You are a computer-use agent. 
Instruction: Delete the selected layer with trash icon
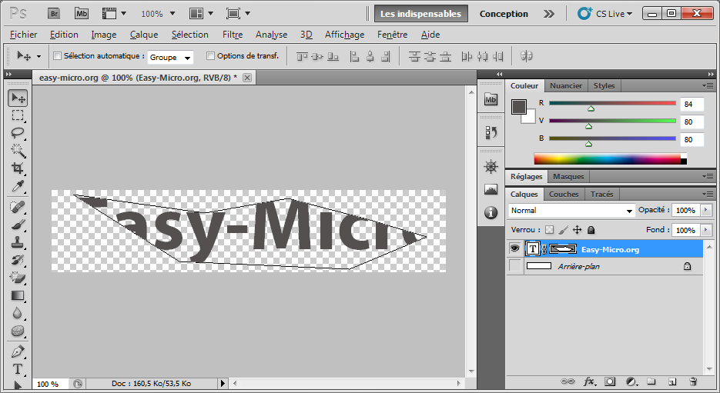[x=693, y=381]
